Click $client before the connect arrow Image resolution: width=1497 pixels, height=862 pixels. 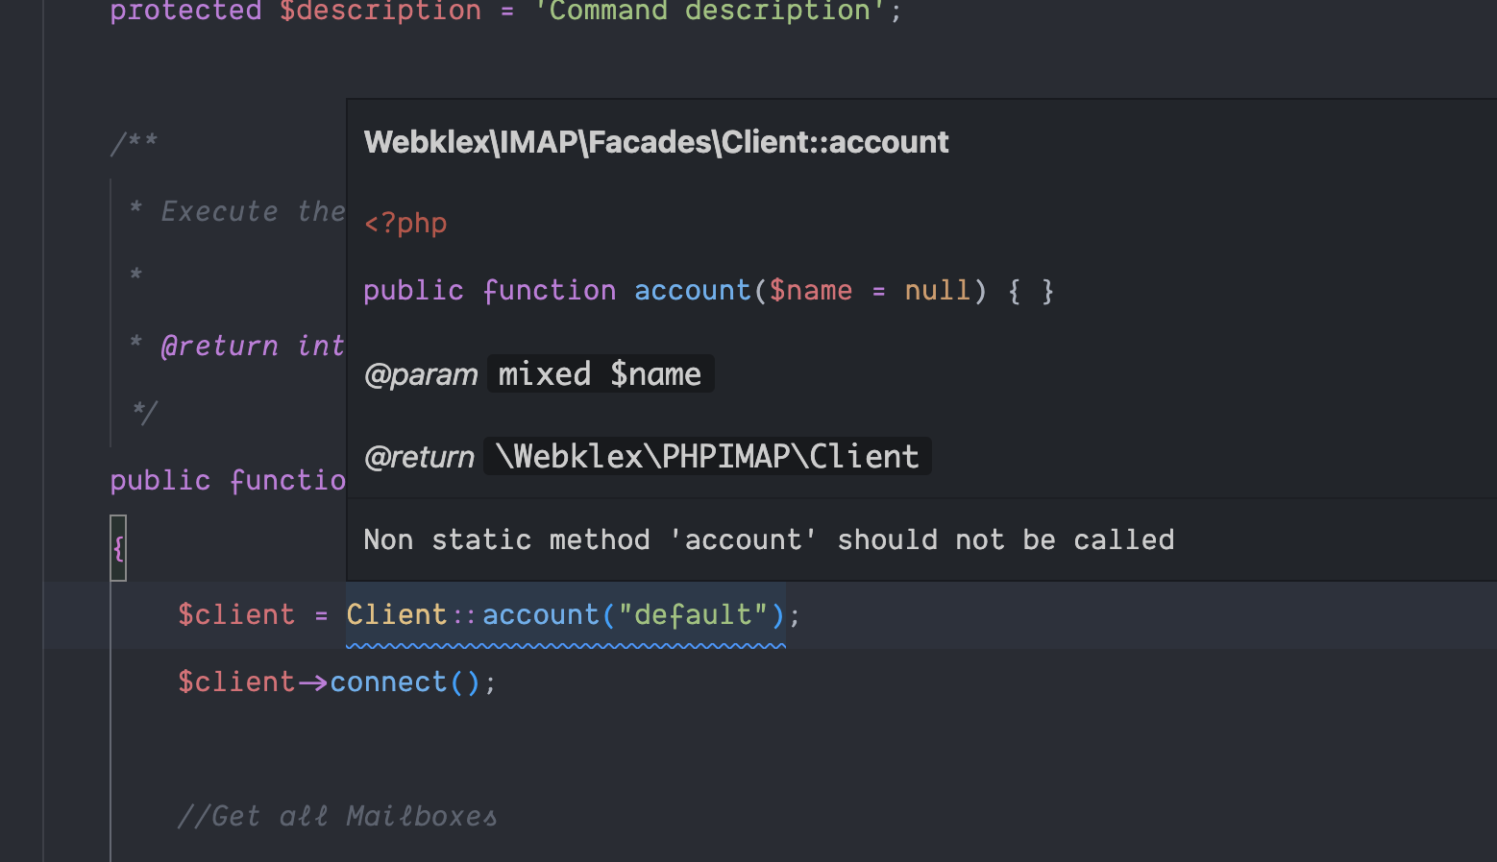point(236,682)
